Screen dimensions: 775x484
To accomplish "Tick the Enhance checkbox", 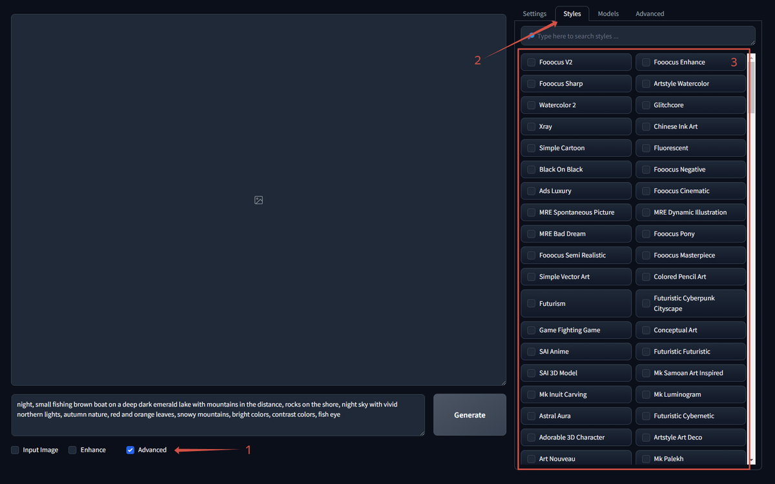I will tap(72, 450).
